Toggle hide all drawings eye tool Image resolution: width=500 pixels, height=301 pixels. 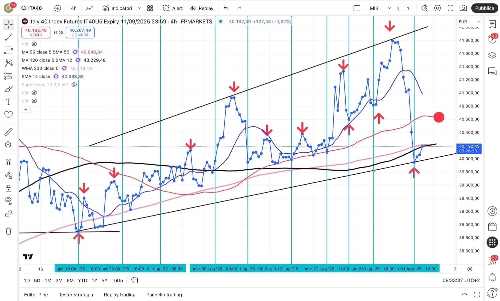click(9, 201)
